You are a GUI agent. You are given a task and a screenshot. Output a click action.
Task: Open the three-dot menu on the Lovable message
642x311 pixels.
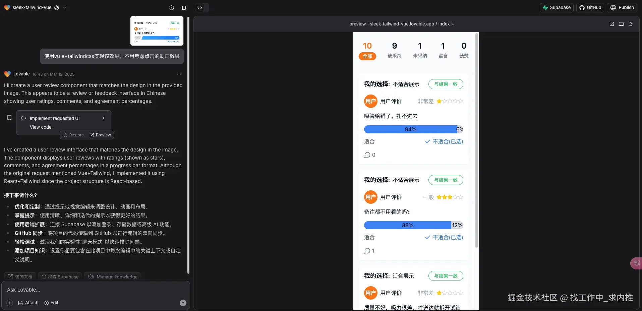click(179, 74)
